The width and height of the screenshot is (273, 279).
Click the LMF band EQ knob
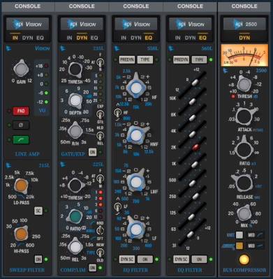point(135,182)
